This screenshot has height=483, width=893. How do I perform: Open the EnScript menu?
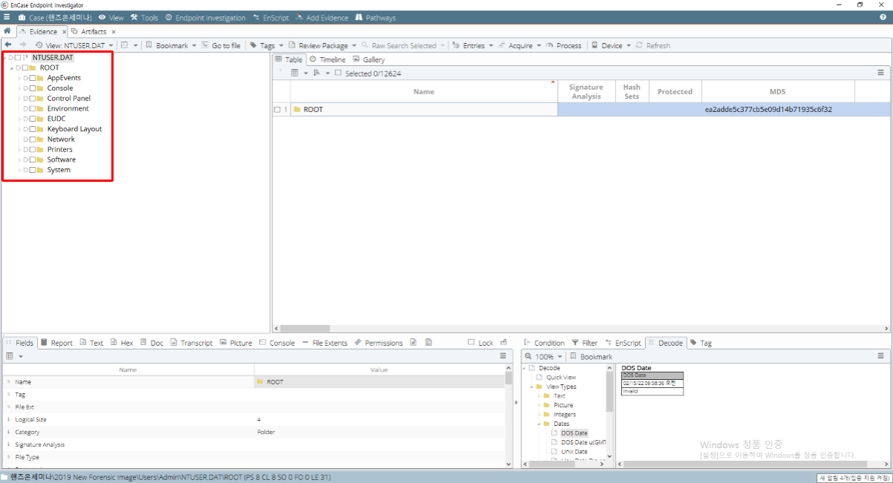coord(270,17)
